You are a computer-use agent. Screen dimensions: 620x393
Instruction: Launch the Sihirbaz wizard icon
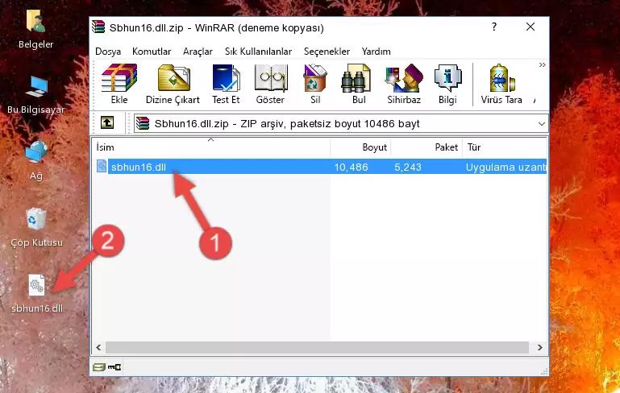(x=404, y=78)
